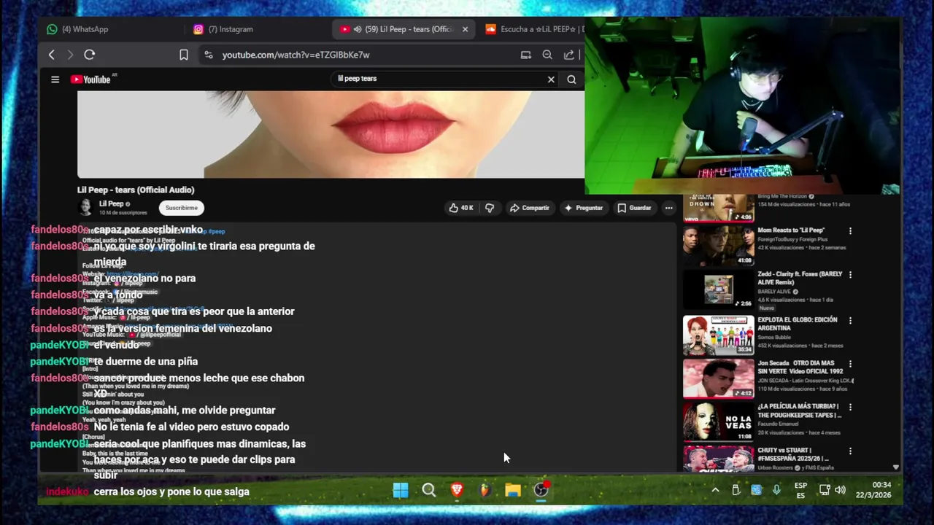934x525 pixels.
Task: Click the share icon in the address bar
Action: pos(569,55)
